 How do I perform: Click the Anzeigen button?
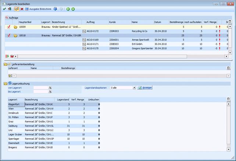pyautogui.click(x=145, y=88)
